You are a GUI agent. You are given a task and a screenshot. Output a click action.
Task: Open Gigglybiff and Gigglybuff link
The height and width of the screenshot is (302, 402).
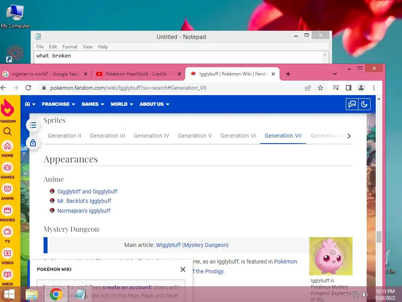point(88,192)
